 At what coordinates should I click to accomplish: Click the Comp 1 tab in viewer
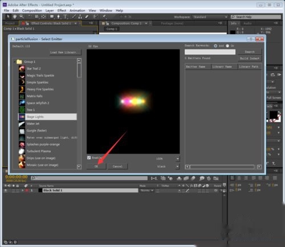[x=112, y=29]
